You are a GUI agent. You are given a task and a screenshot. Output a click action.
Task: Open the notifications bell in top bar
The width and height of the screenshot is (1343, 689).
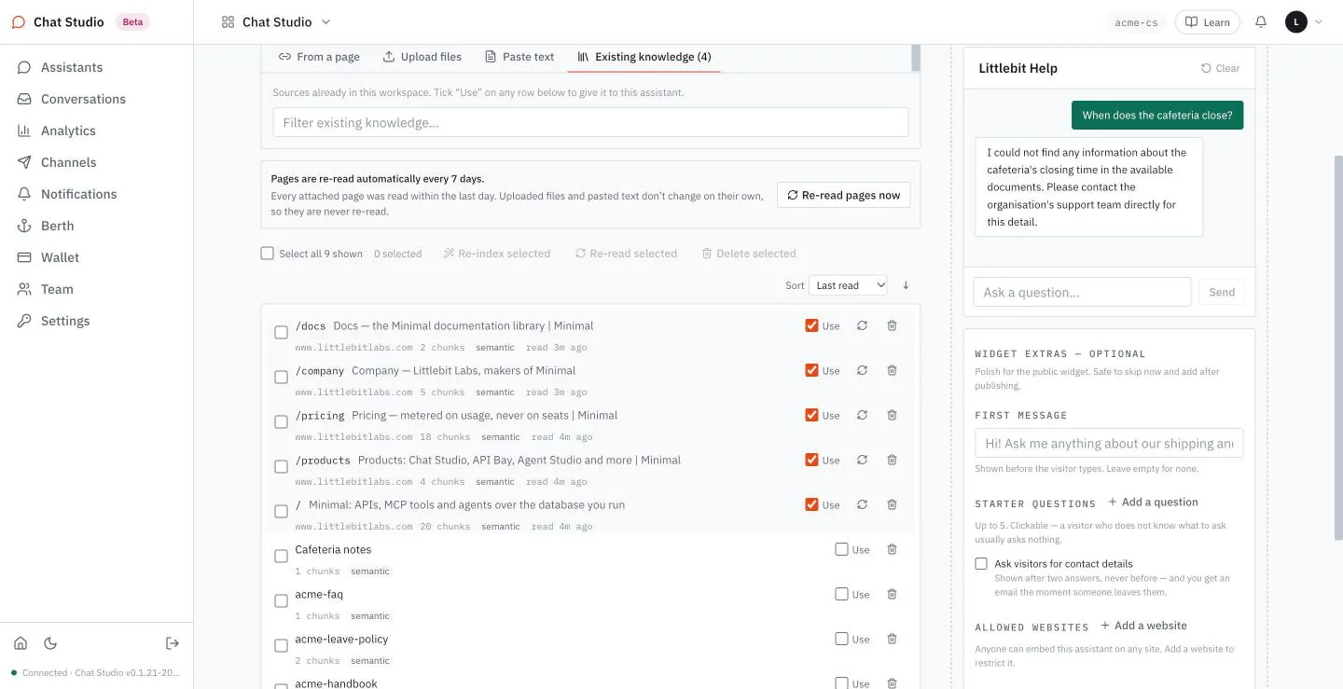point(1261,21)
